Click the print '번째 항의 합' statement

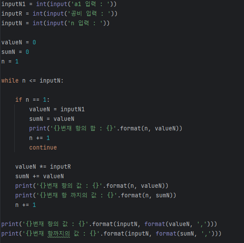tap(106, 129)
